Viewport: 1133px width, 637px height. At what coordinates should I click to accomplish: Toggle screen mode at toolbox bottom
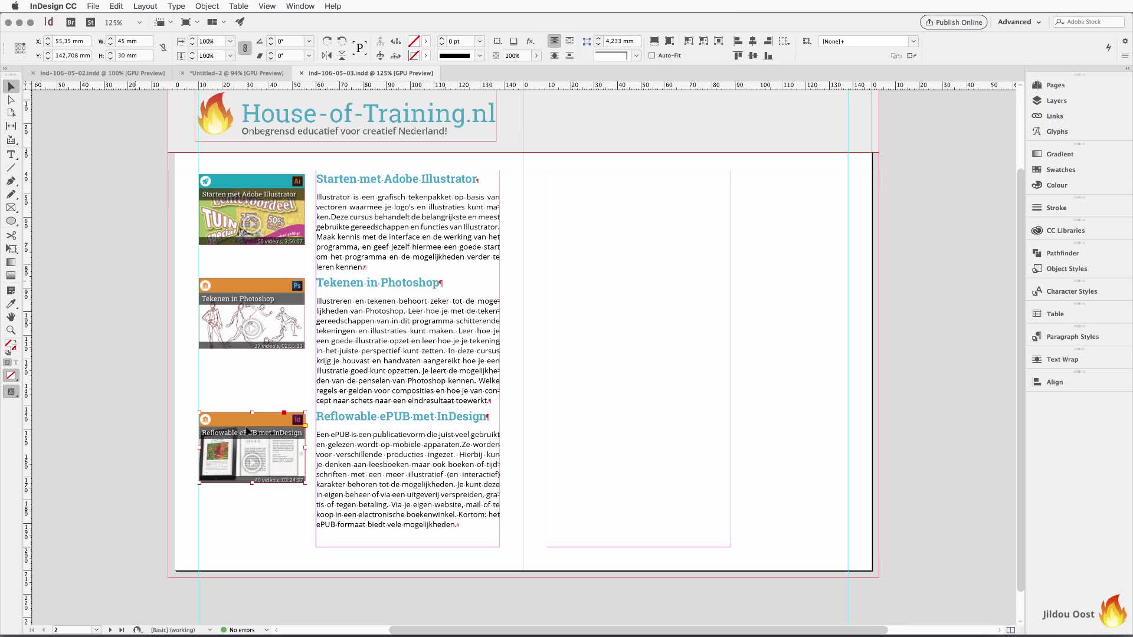point(11,392)
